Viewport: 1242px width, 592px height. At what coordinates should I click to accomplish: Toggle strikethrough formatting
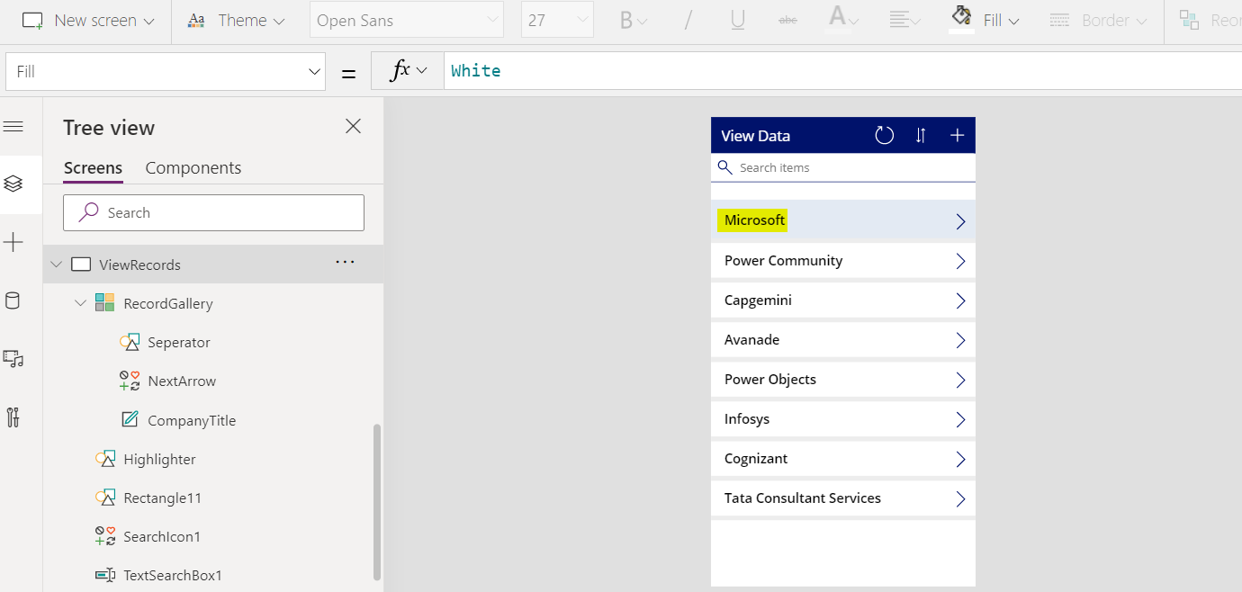click(x=787, y=20)
